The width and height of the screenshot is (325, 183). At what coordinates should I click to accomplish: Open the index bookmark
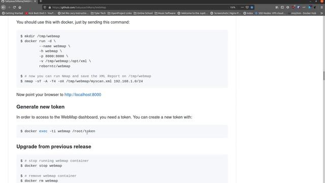(248, 13)
